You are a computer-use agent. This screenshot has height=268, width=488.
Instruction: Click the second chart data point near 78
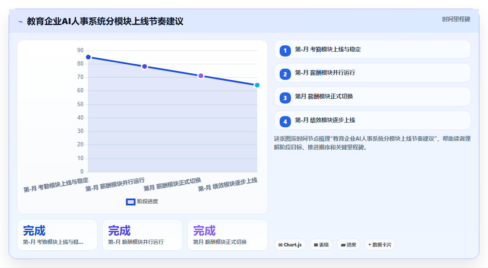[x=144, y=66]
